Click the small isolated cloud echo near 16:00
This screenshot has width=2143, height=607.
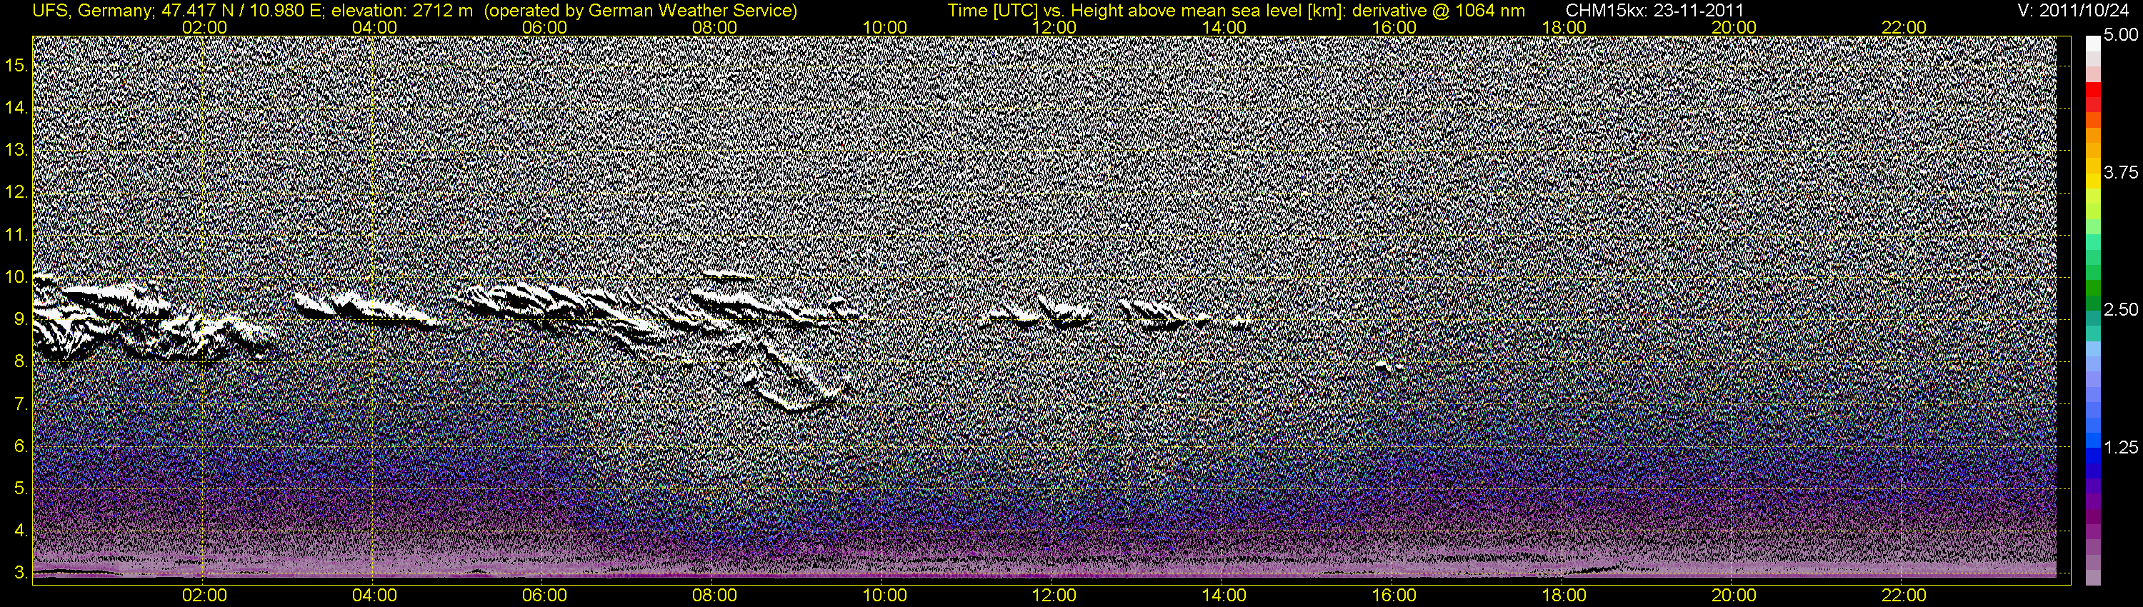tap(1389, 364)
